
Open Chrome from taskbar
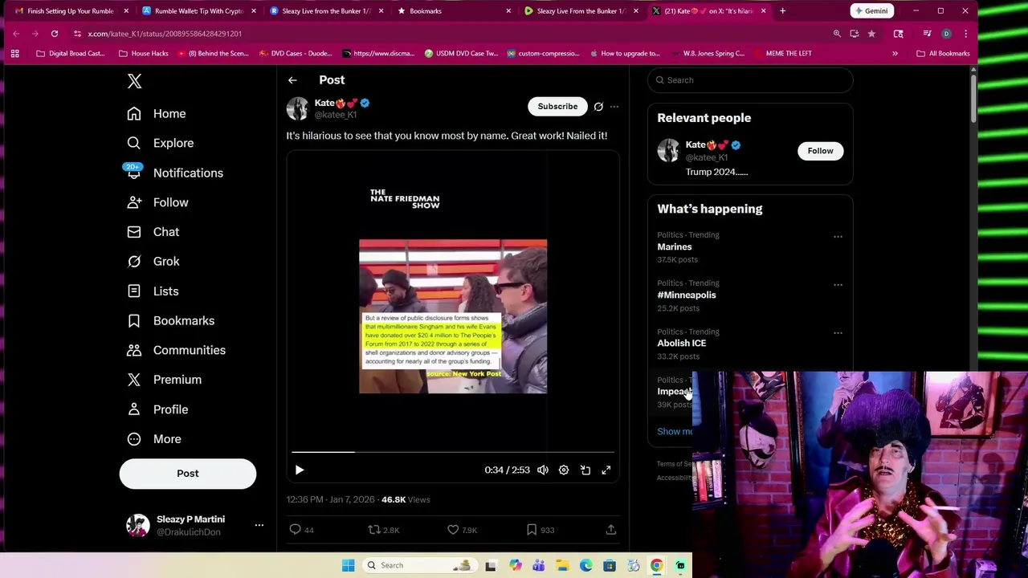[x=657, y=565]
